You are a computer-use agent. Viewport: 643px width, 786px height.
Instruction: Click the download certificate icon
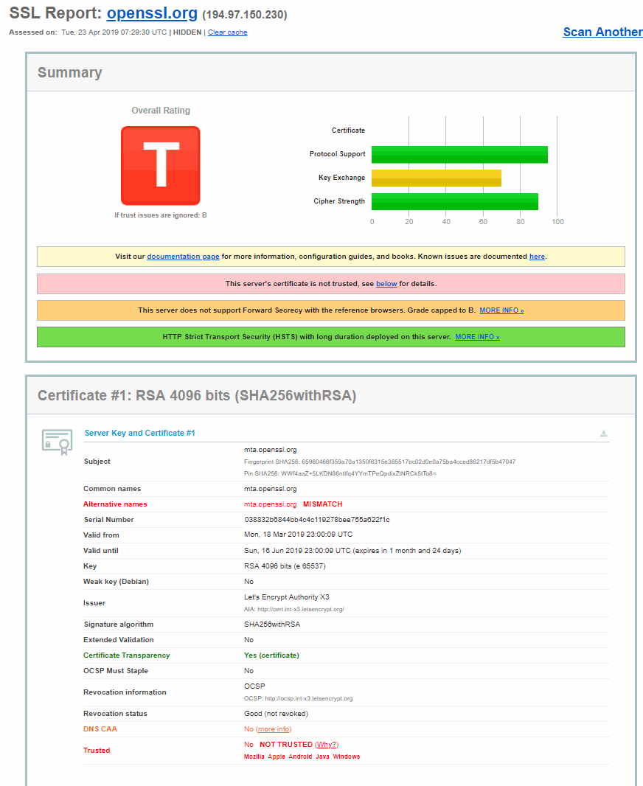tap(604, 434)
